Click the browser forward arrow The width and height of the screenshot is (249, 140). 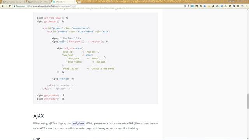pos(7,6)
